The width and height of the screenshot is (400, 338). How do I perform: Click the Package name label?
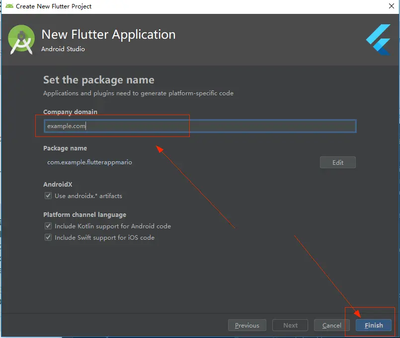[x=65, y=148]
